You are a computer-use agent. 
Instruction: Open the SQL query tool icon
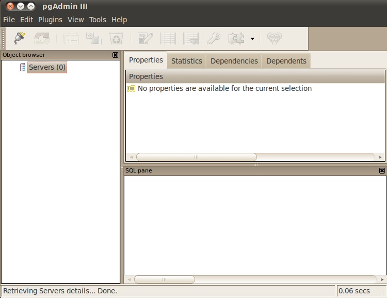point(146,39)
